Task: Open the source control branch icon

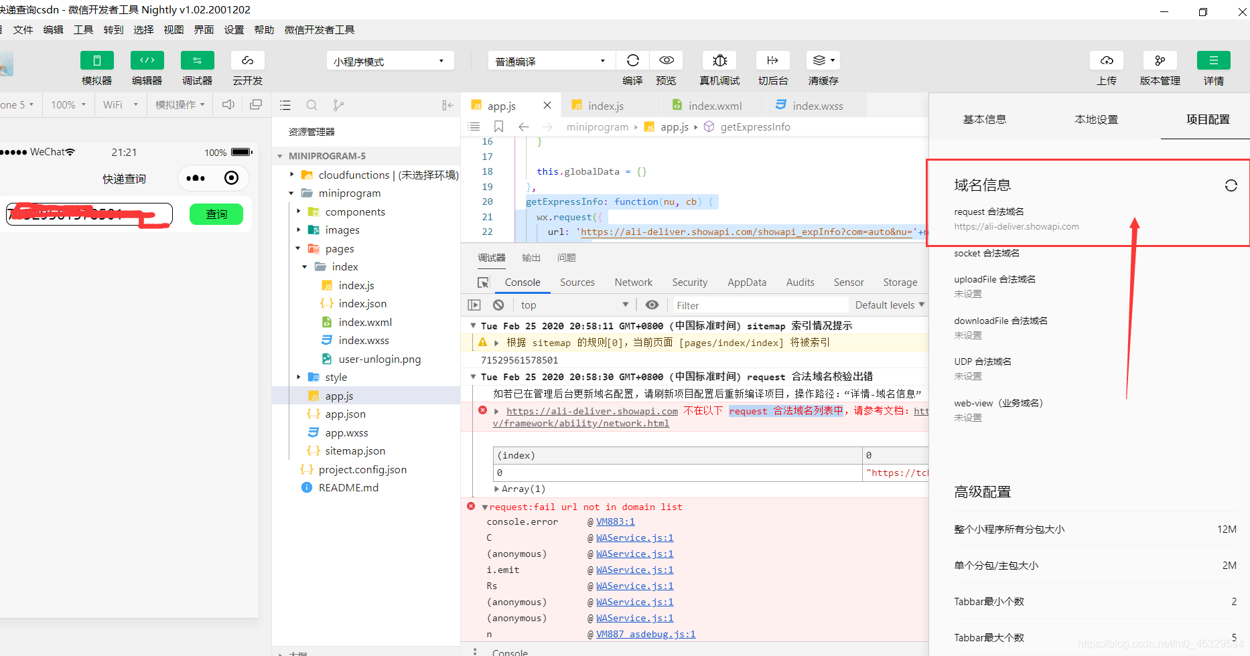Action: point(338,105)
